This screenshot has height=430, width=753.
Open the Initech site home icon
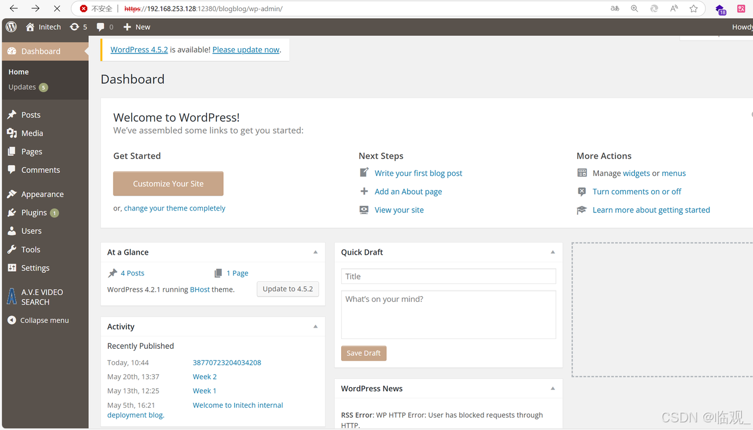(x=30, y=27)
